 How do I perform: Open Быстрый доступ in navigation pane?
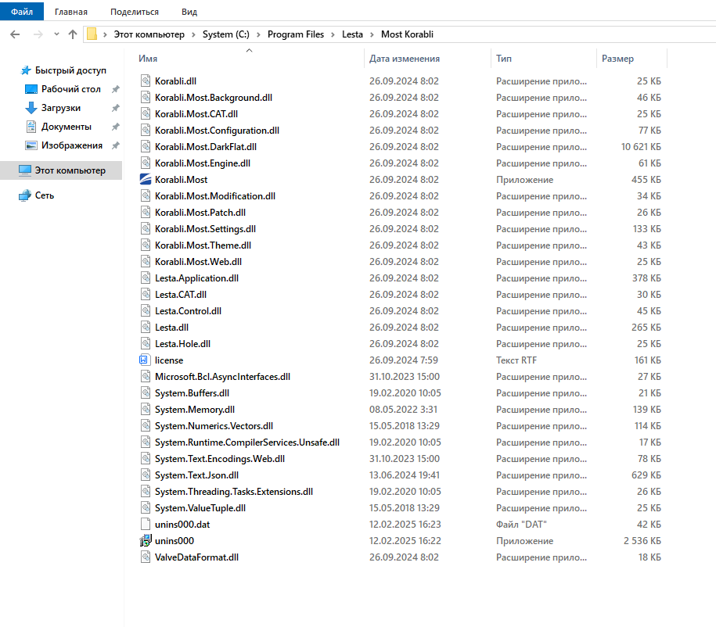point(70,70)
